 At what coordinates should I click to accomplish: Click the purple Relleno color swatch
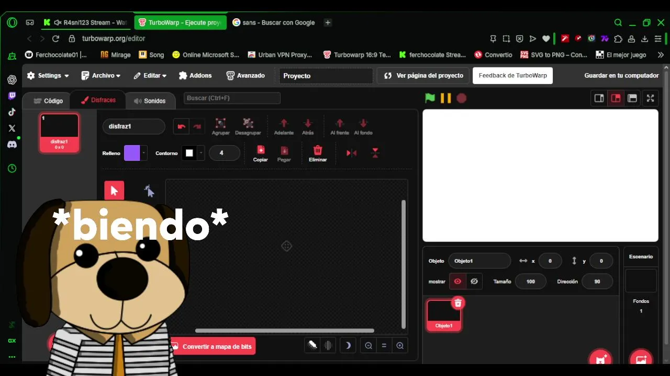132,153
